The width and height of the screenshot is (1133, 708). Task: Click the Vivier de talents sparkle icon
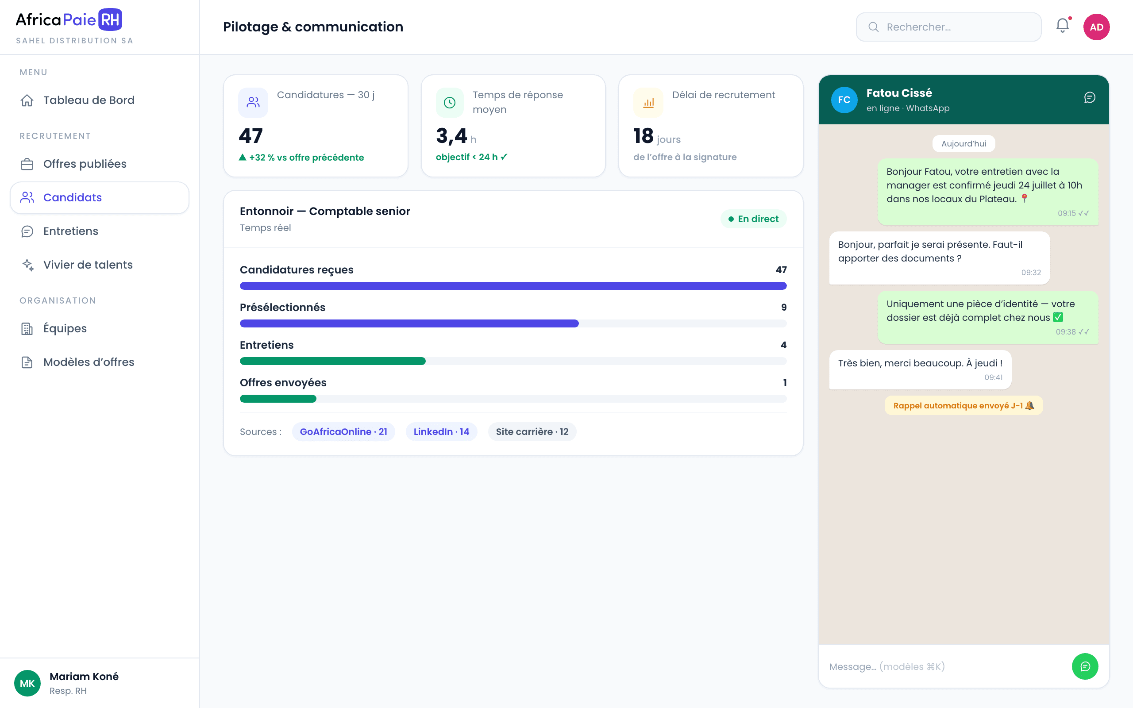click(x=27, y=265)
